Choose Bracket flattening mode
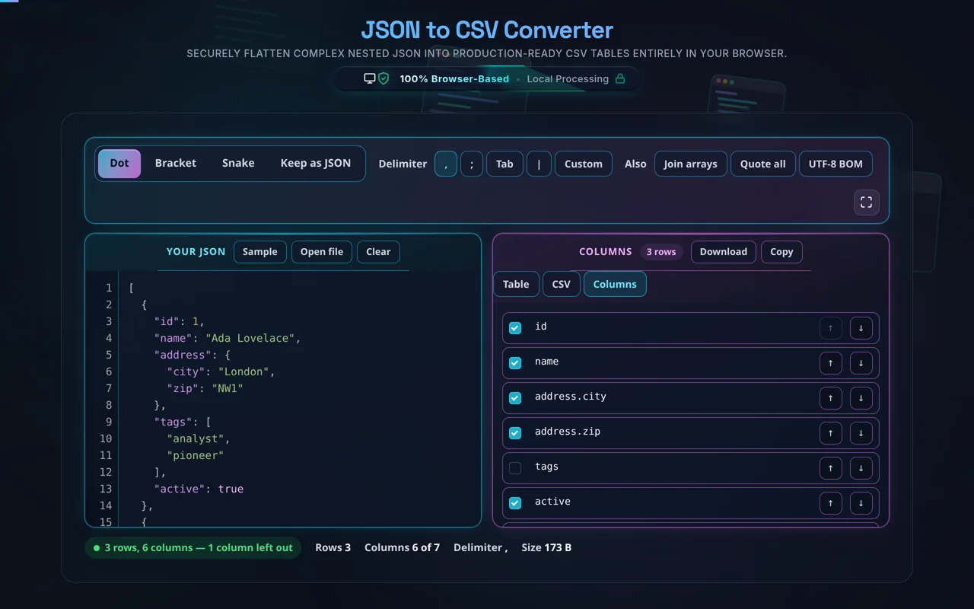This screenshot has width=974, height=609. [x=176, y=164]
